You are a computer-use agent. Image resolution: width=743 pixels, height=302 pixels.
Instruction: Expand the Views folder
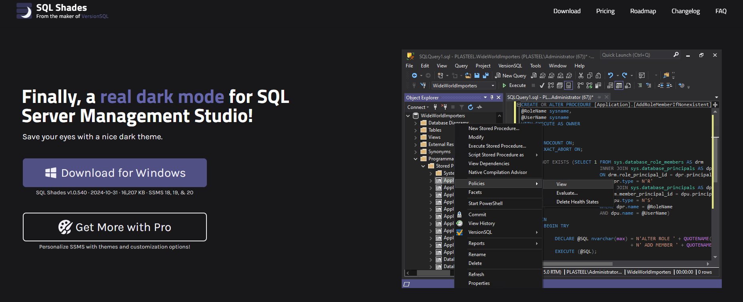[416, 137]
